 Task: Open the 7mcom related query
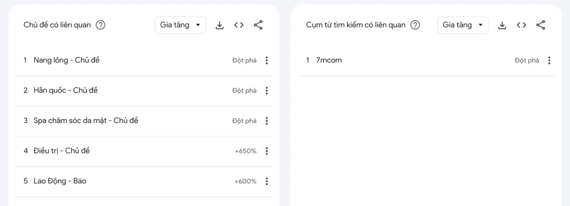pyautogui.click(x=329, y=60)
